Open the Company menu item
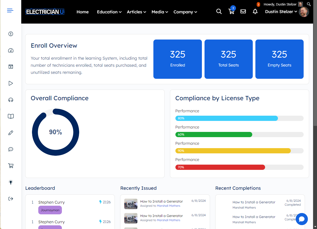 pos(185,12)
